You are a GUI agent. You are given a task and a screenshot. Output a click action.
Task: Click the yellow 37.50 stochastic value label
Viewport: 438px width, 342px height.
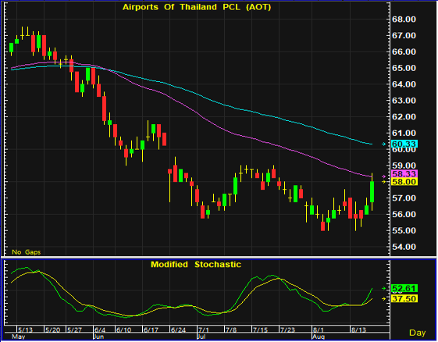tap(404, 299)
